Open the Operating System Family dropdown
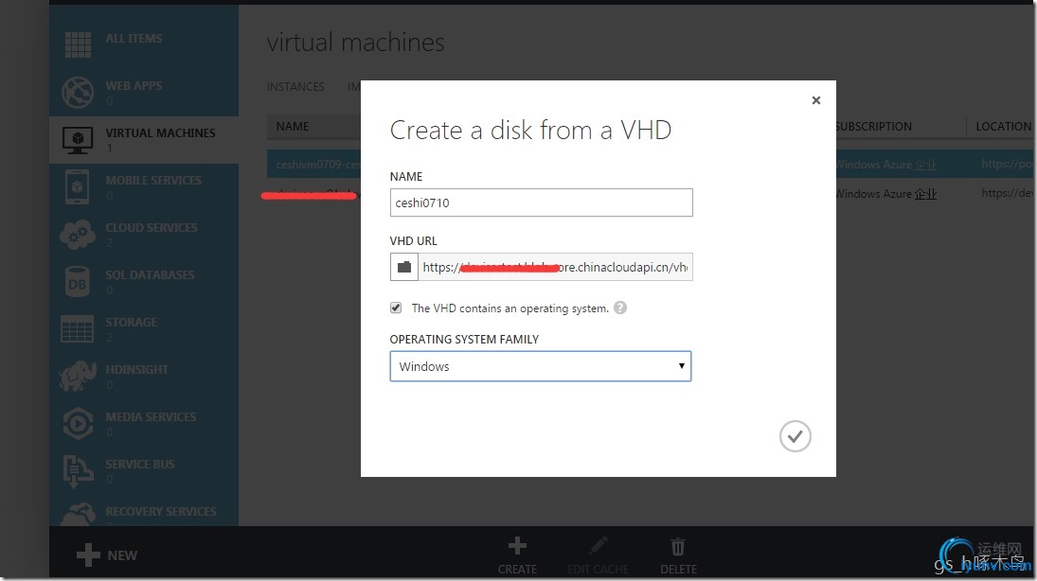Screen dimensions: 1037x581 (541, 366)
